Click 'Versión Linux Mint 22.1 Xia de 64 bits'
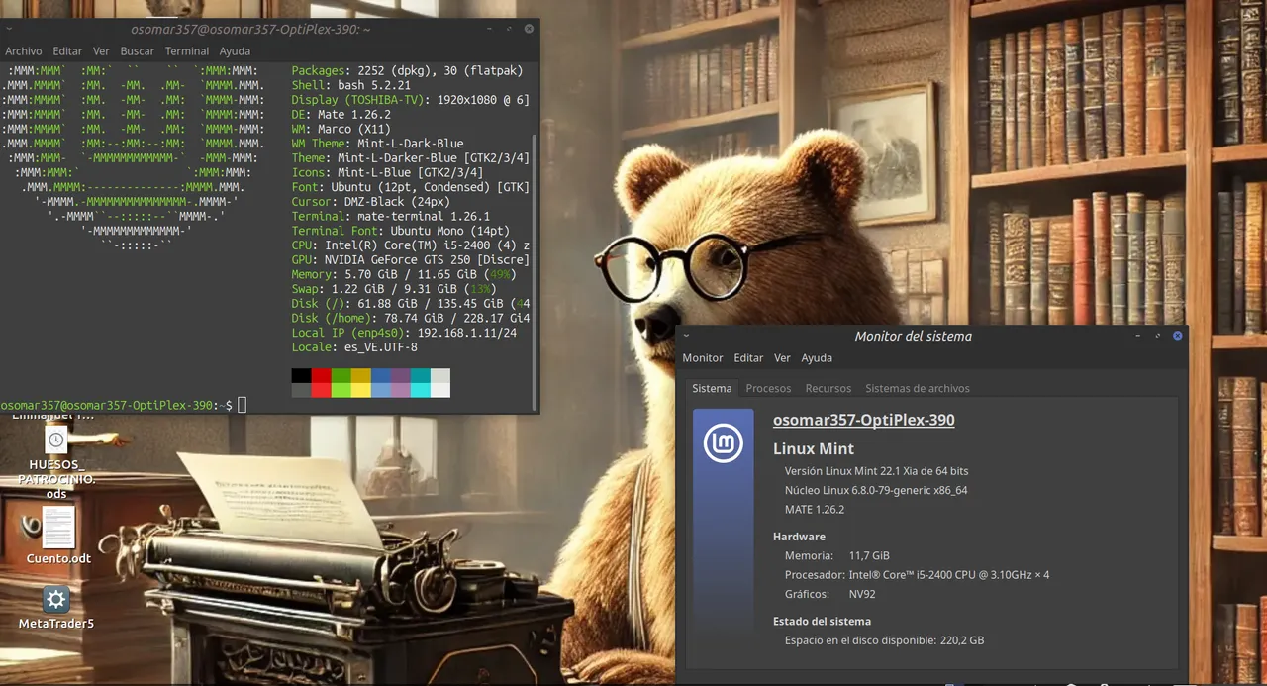 pyautogui.click(x=876, y=470)
